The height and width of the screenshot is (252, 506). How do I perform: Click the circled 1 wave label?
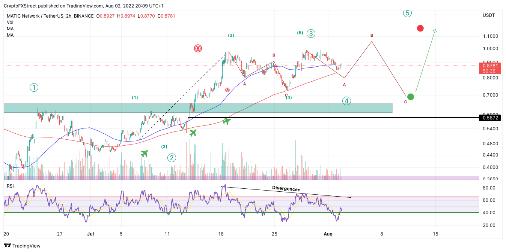(x=34, y=88)
